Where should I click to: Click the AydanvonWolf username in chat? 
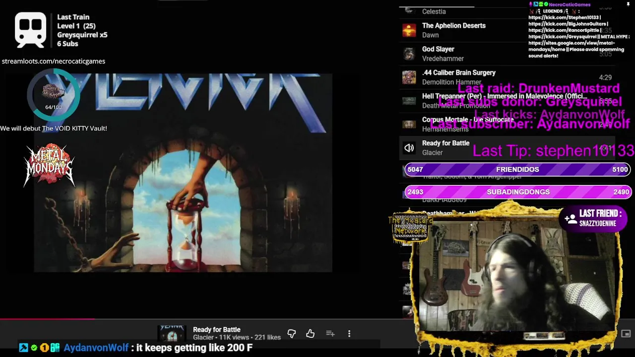pos(96,348)
